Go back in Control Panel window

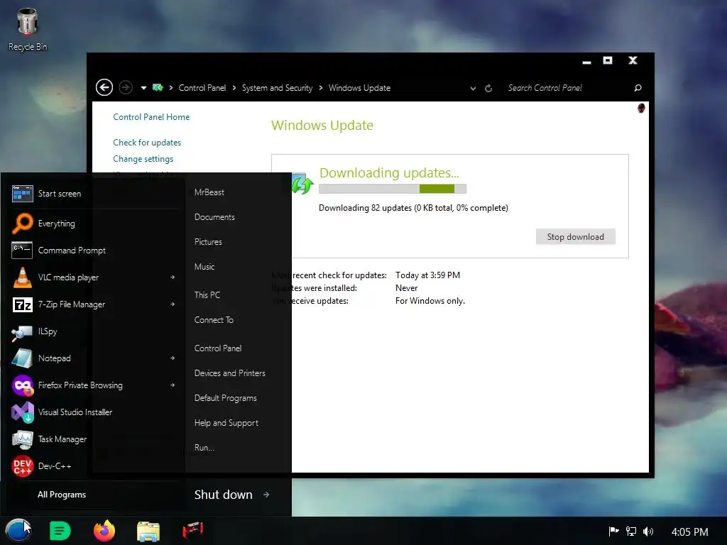(x=104, y=87)
